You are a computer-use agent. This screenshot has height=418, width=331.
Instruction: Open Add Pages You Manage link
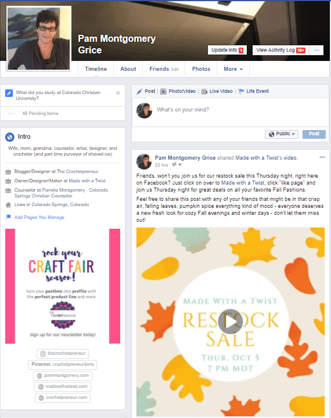[x=39, y=217]
